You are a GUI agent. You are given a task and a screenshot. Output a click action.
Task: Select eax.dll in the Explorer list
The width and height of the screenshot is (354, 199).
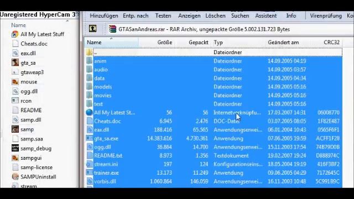click(x=28, y=53)
